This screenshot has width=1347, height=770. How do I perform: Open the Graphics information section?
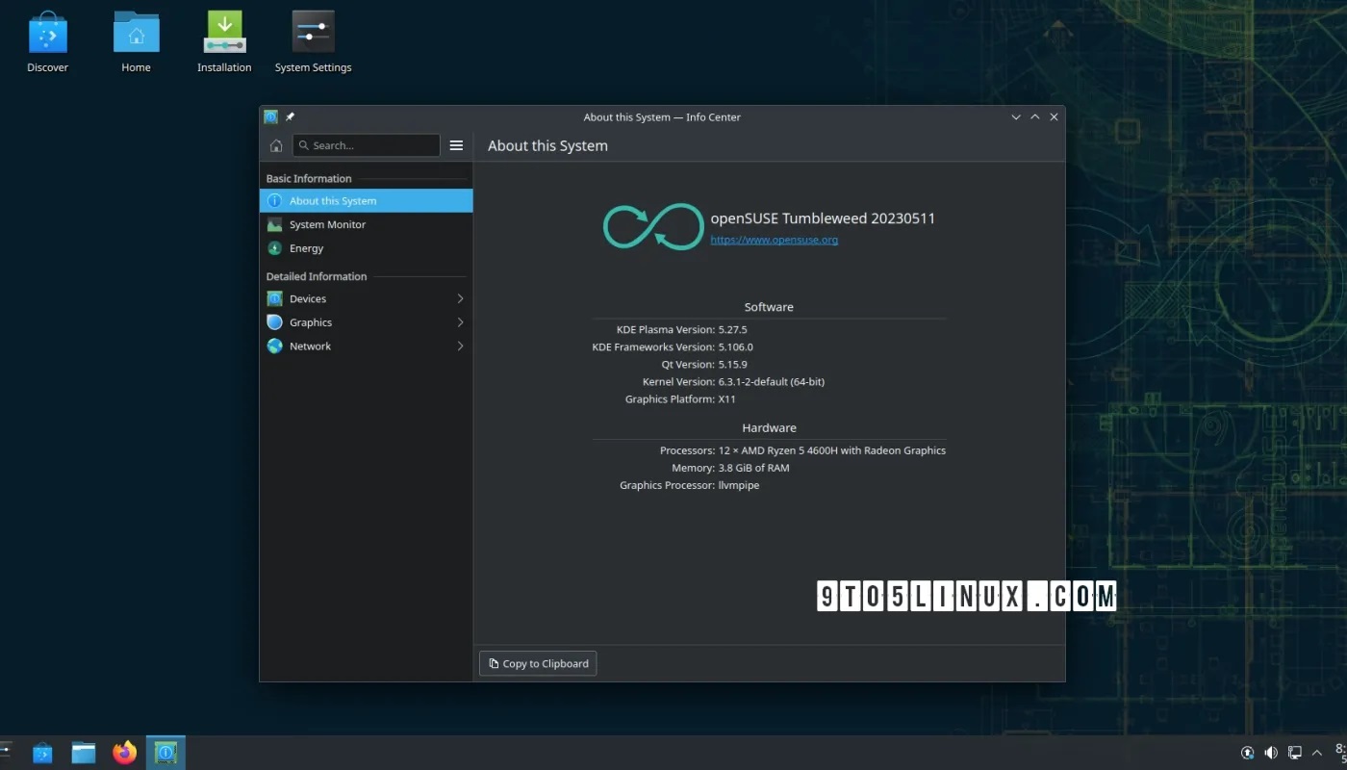tap(309, 321)
